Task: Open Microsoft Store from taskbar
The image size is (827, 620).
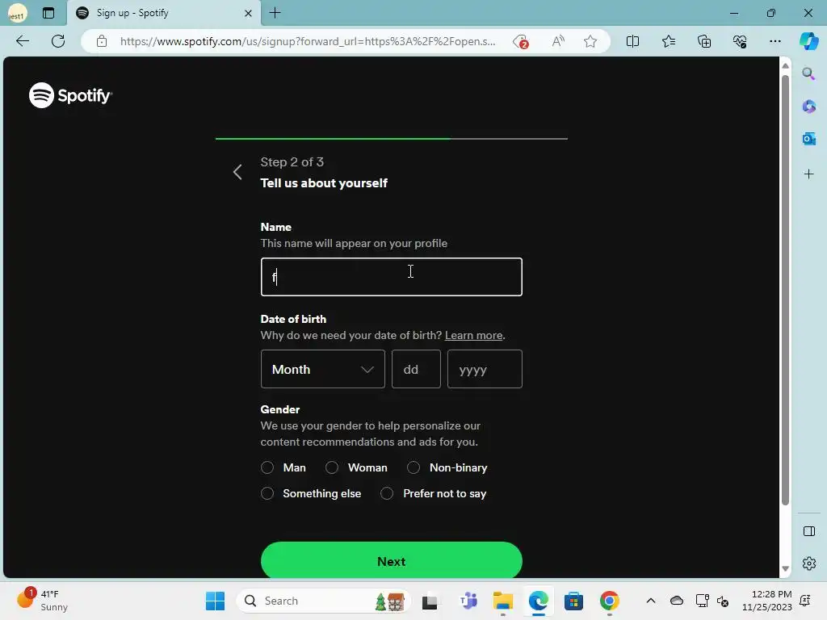Action: 573,601
